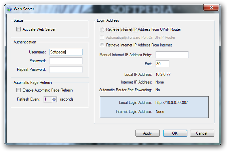
Task: Click the Repeat Password label
Action: [x=31, y=69]
